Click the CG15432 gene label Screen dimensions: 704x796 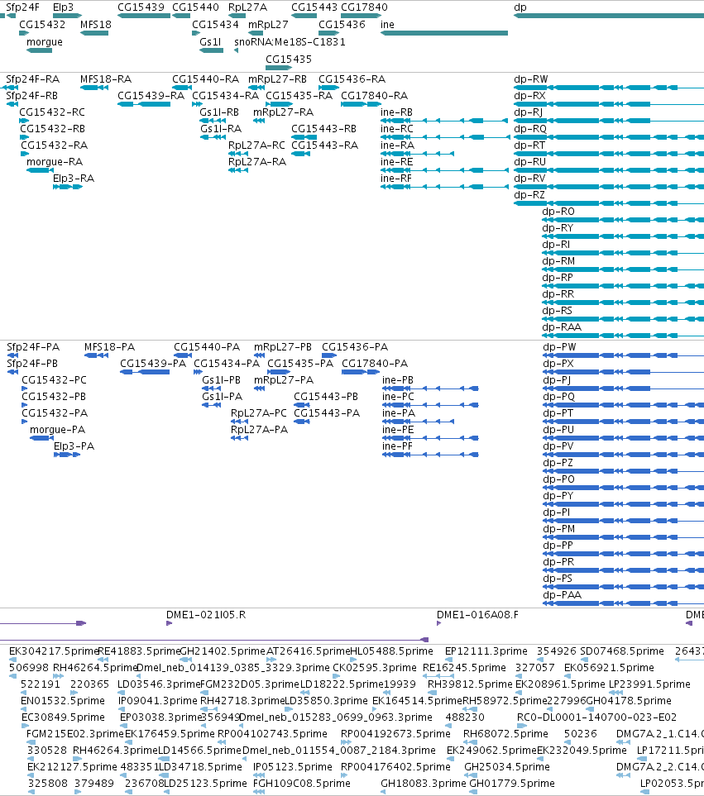tap(42, 25)
